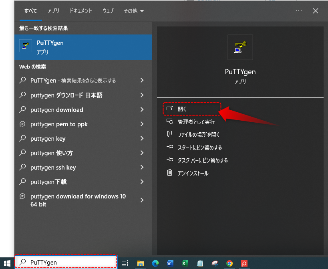The width and height of the screenshot is (328, 269).
Task: Select スタートにピン留めする
Action: point(200,148)
